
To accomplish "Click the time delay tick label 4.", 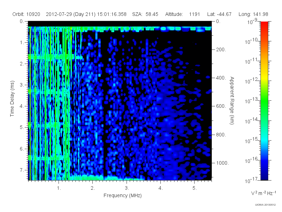I will pyautogui.click(x=22, y=106).
